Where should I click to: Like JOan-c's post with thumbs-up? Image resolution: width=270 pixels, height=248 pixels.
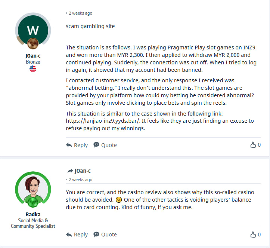click(x=253, y=145)
